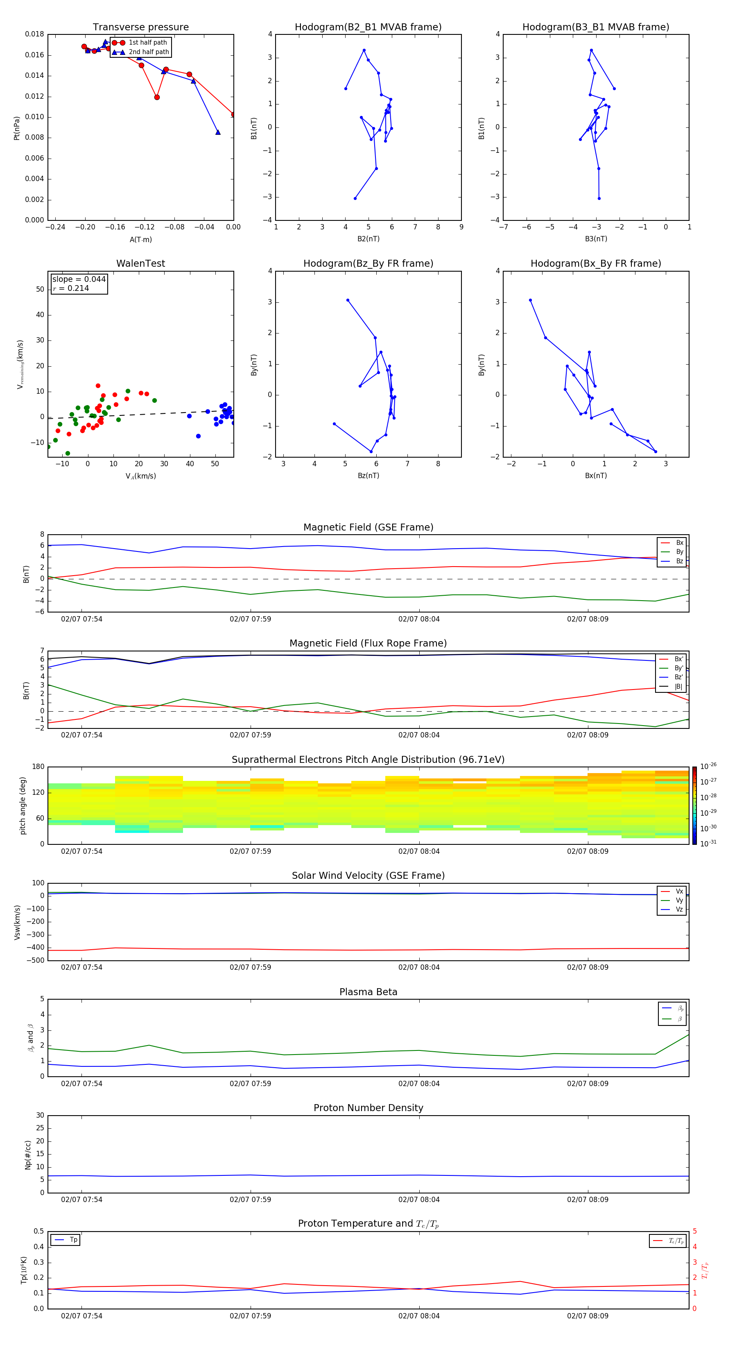Viewport: 737px width, 1352px height.
Task: Click the pitch angle color bar
Action: (x=694, y=805)
